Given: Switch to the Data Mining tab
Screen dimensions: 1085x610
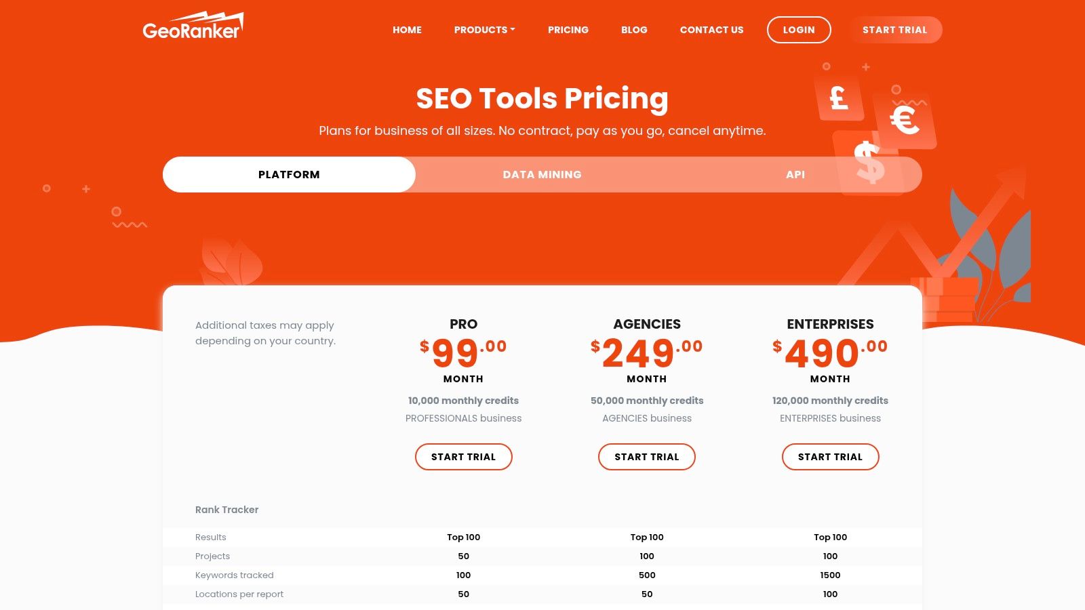Looking at the screenshot, I should click(542, 175).
